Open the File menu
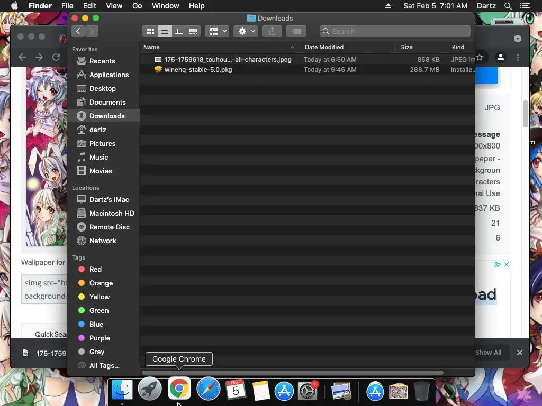The width and height of the screenshot is (542, 406). pyautogui.click(x=67, y=6)
